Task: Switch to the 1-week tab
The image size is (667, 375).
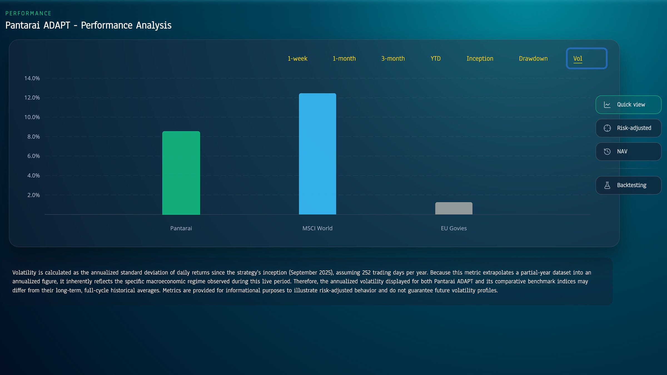Action: coord(297,59)
